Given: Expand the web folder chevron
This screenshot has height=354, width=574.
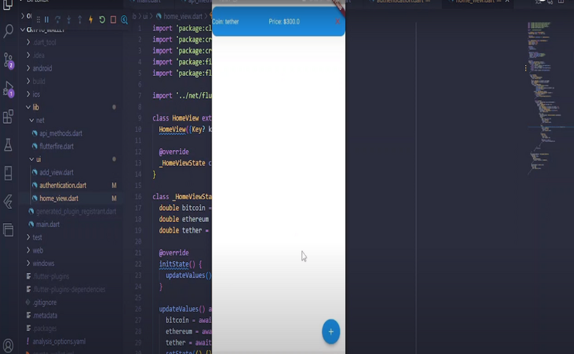Looking at the screenshot, I should point(28,250).
